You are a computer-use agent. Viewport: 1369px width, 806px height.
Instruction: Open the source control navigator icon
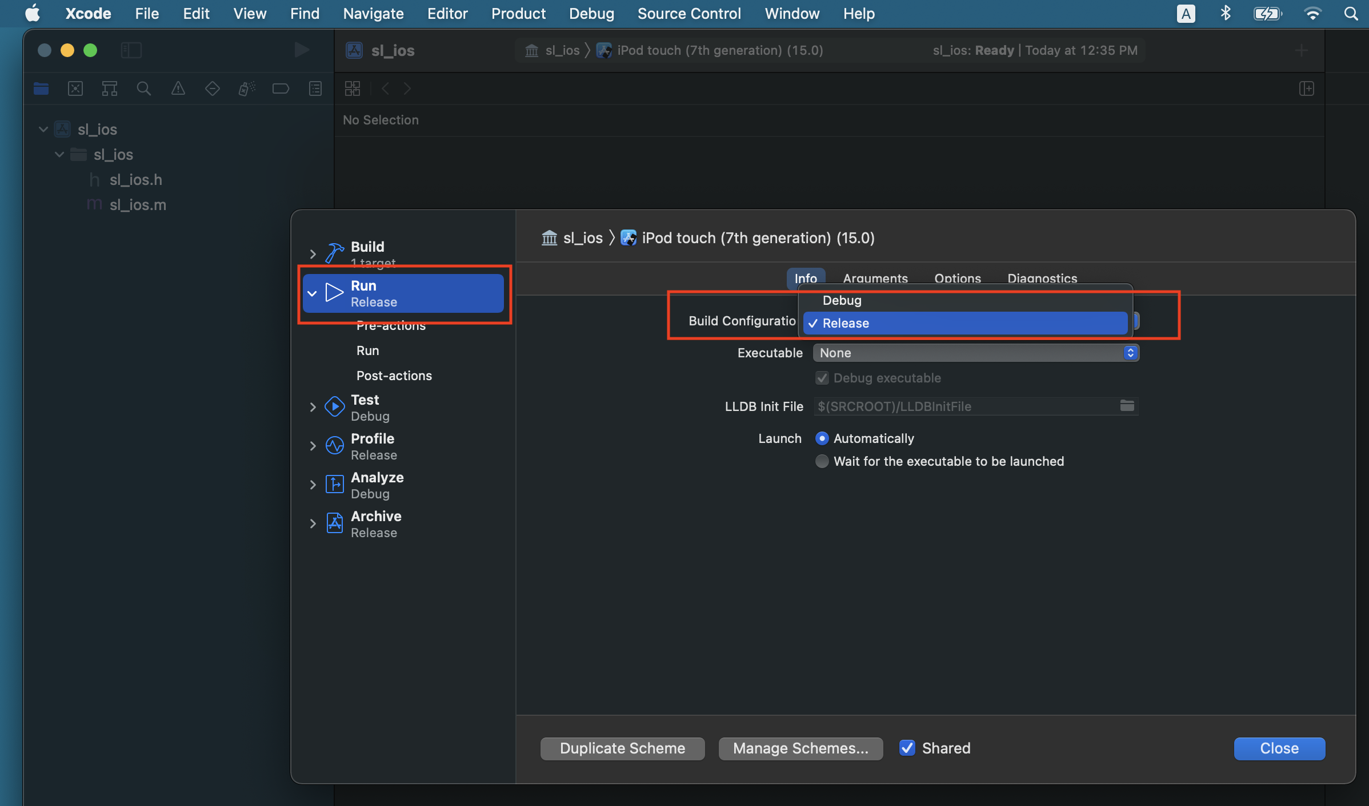pyautogui.click(x=75, y=88)
